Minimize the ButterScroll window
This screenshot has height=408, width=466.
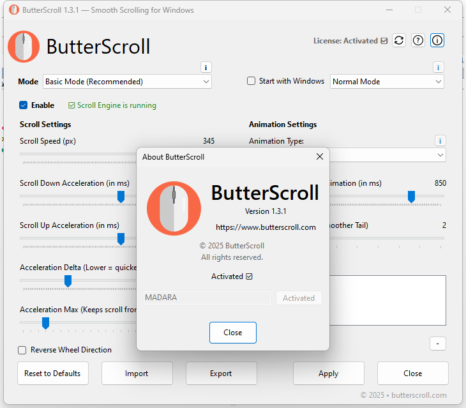389,10
